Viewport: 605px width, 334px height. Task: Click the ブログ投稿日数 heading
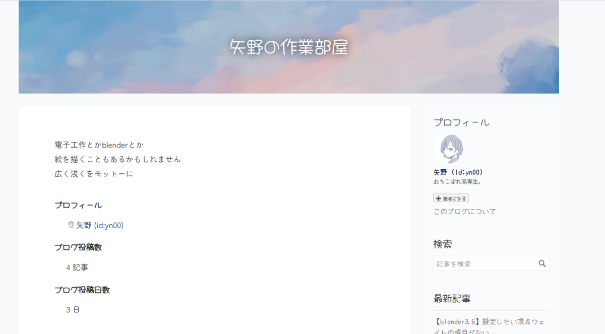point(82,290)
